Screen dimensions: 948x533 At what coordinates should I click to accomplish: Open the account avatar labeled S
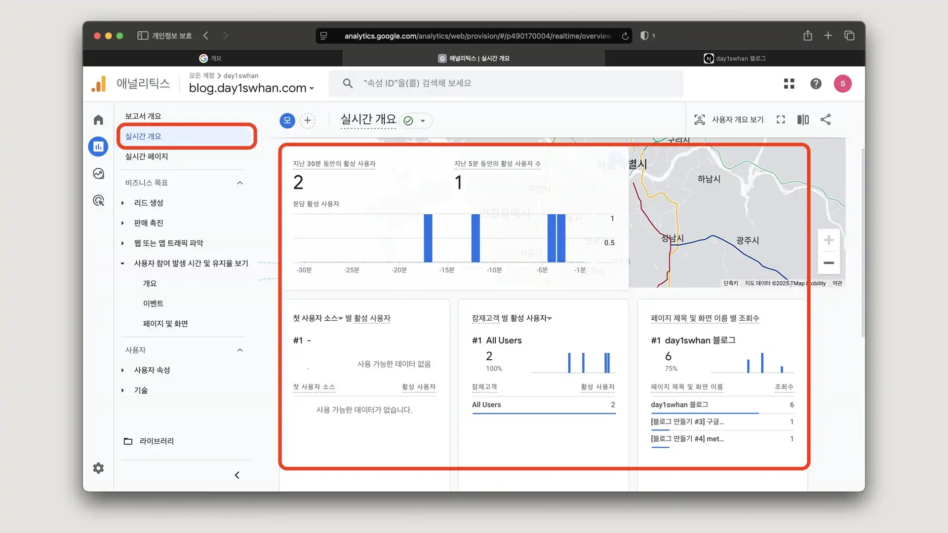842,83
